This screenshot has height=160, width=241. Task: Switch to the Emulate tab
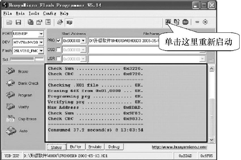(x=95, y=147)
